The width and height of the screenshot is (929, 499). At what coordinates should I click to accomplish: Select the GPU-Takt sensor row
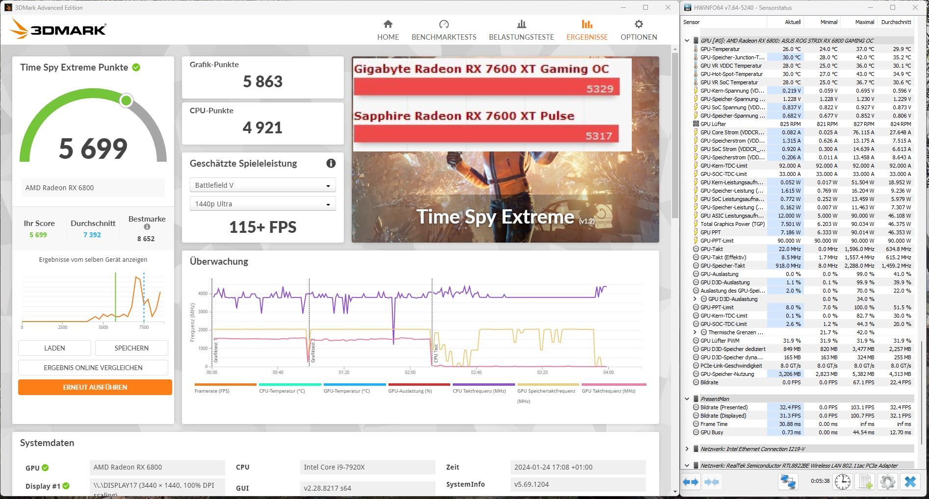click(802, 249)
